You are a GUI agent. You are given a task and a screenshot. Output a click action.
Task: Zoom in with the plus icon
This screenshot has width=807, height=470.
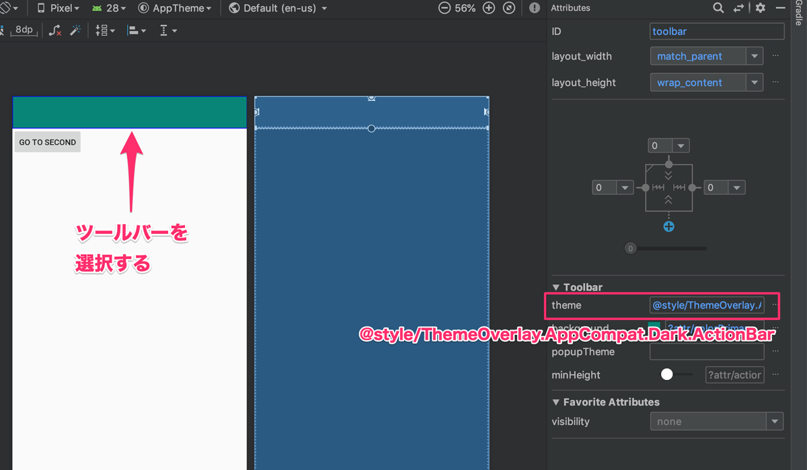tap(489, 8)
